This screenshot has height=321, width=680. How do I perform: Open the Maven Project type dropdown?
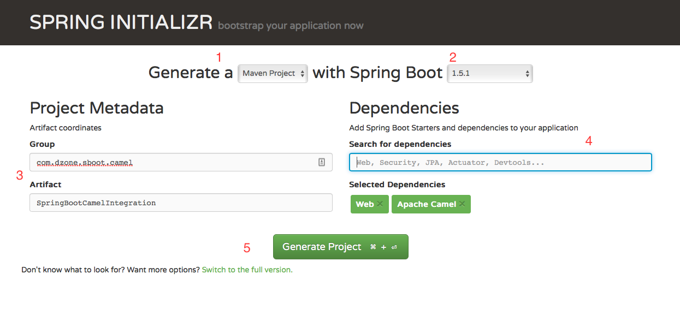(273, 74)
